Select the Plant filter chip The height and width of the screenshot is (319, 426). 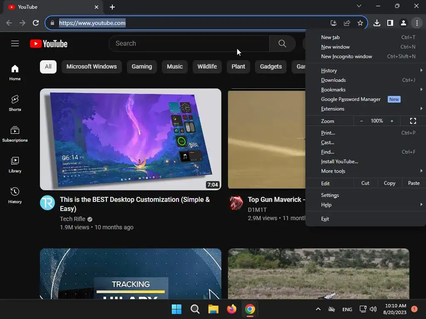(238, 67)
